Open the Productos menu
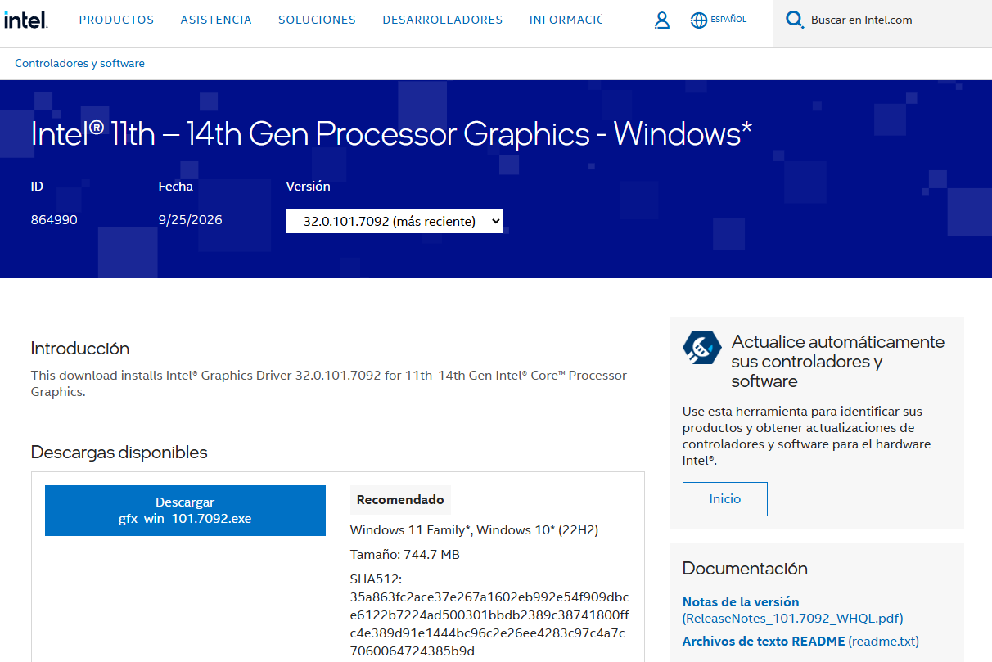Viewport: 992px width, 662px height. (x=116, y=20)
